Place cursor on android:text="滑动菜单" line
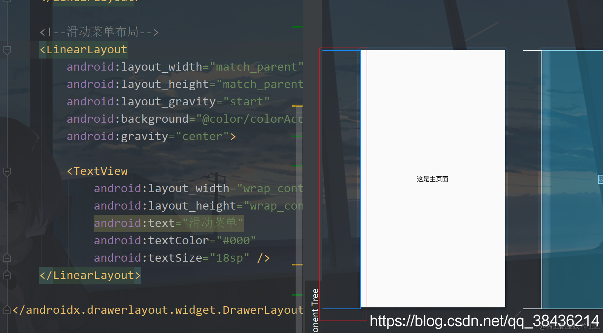This screenshot has width=603, height=333. tap(168, 223)
